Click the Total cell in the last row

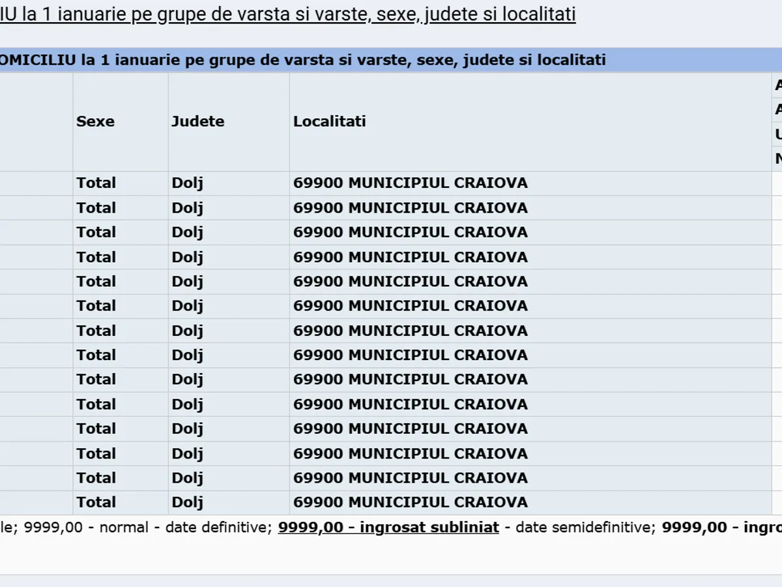tap(96, 502)
